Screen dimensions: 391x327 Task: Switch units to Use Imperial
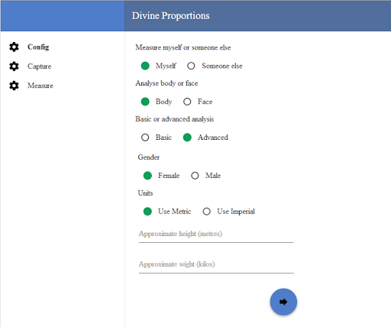207,212
